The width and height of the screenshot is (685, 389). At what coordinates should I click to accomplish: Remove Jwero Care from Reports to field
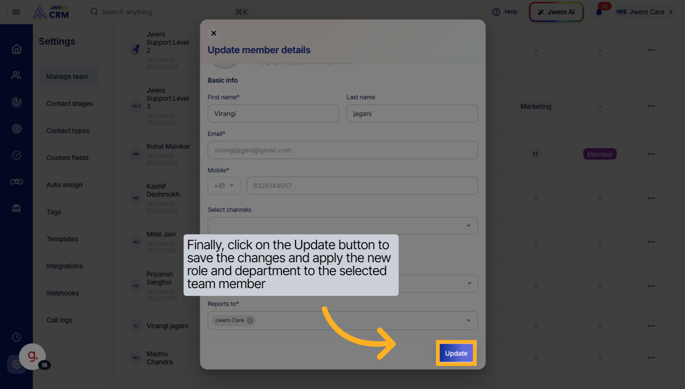[249, 320]
